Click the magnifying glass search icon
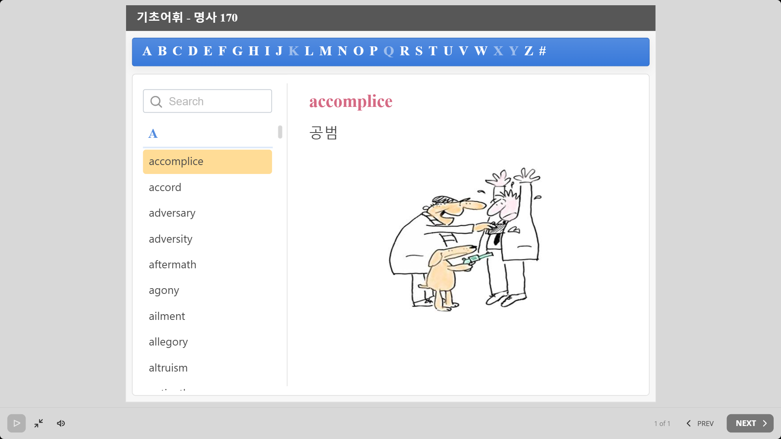The height and width of the screenshot is (439, 781). click(156, 102)
